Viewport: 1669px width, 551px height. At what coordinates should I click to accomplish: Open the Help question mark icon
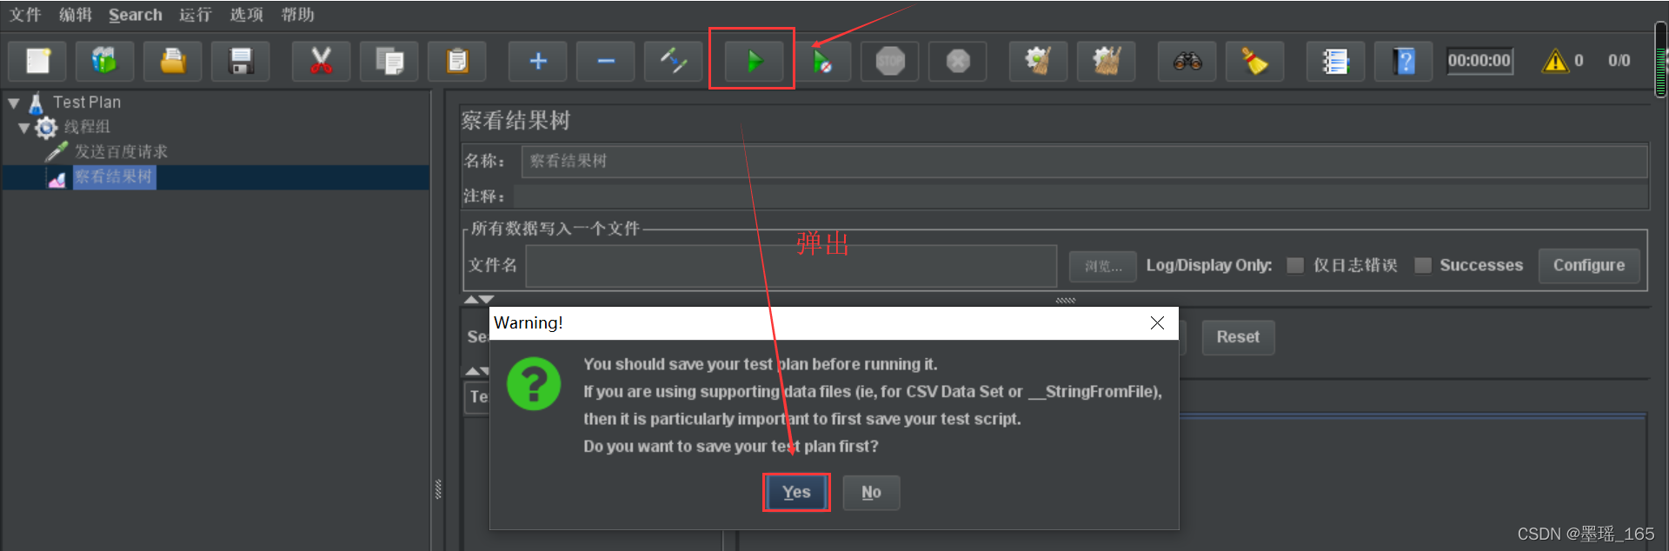[1403, 61]
